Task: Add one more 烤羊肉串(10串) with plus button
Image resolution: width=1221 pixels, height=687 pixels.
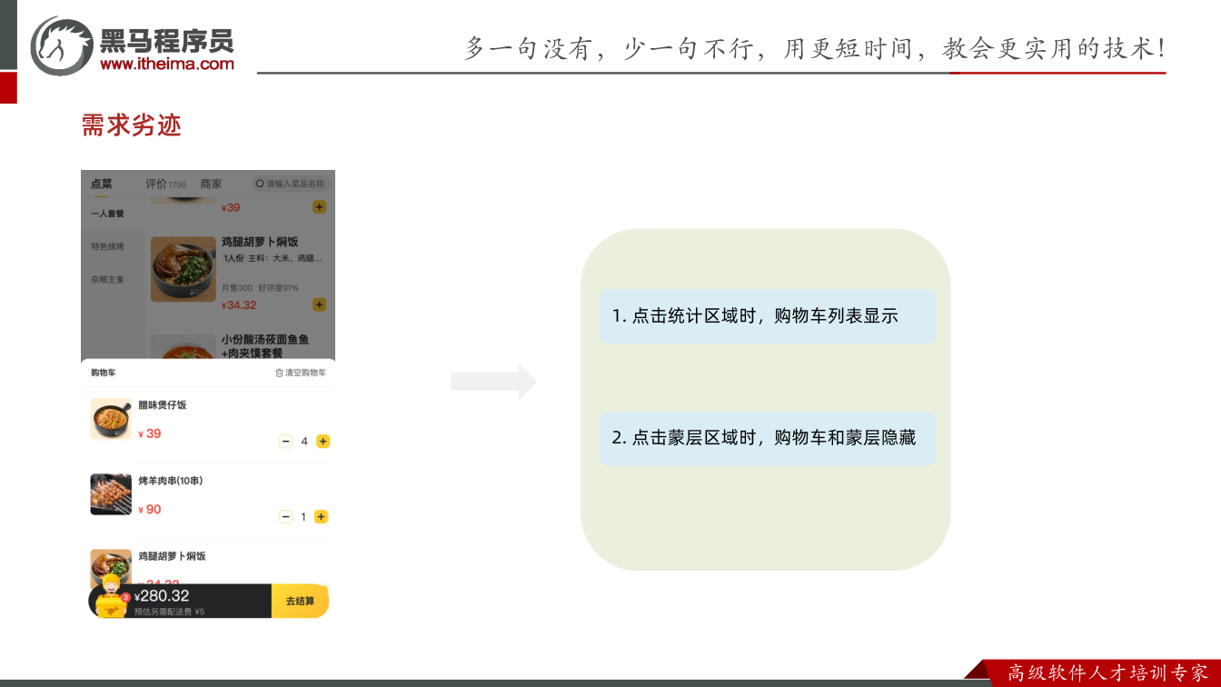Action: (x=321, y=517)
